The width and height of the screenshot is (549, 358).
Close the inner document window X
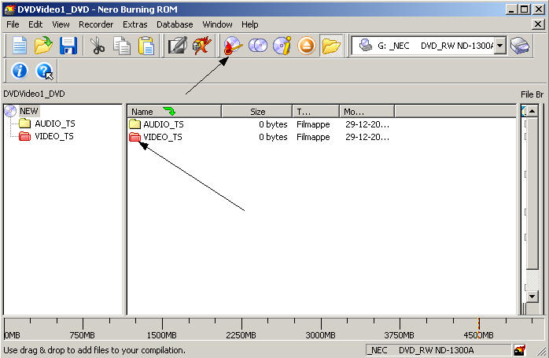pyautogui.click(x=538, y=24)
